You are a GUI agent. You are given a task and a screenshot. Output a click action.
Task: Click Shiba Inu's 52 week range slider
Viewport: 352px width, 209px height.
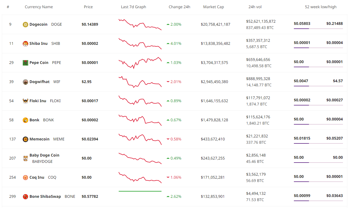click(x=318, y=48)
